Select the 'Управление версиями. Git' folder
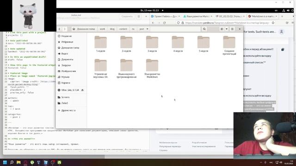 pyautogui.click(x=100, y=69)
